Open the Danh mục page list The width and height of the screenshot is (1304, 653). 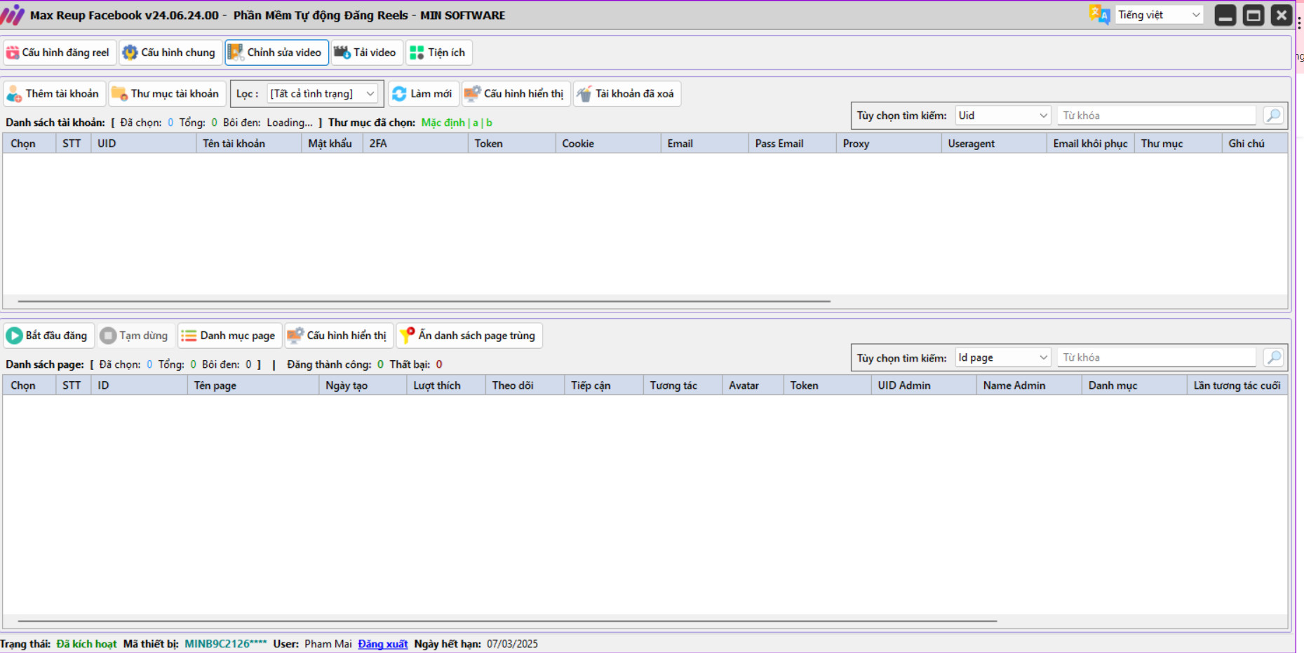229,336
